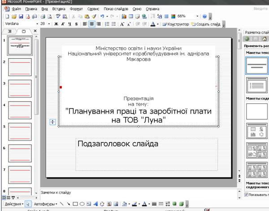Open an existing file via folder icon

[14, 16]
